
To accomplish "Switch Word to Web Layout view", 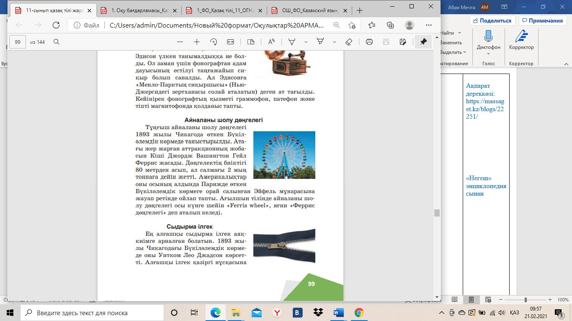I will pos(488,300).
